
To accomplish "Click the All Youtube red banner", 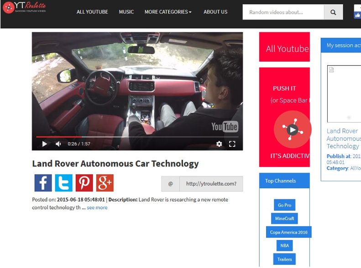I will click(285, 47).
